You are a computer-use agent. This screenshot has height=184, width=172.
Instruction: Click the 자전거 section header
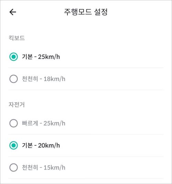(x=17, y=104)
